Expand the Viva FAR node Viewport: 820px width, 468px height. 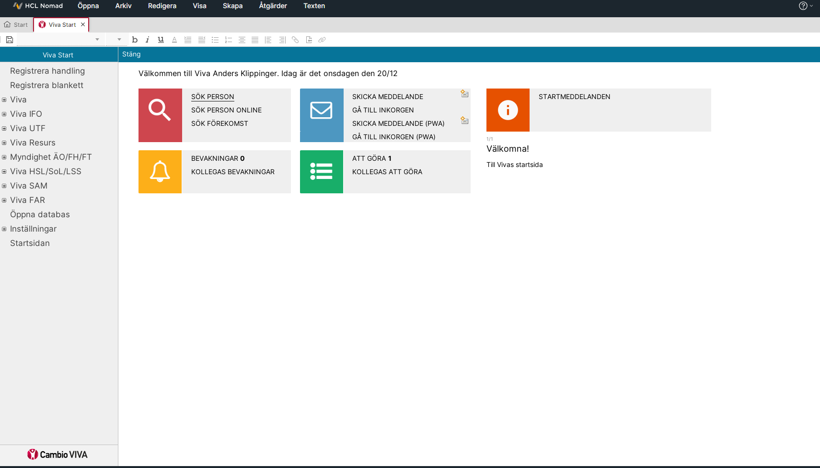click(x=4, y=200)
